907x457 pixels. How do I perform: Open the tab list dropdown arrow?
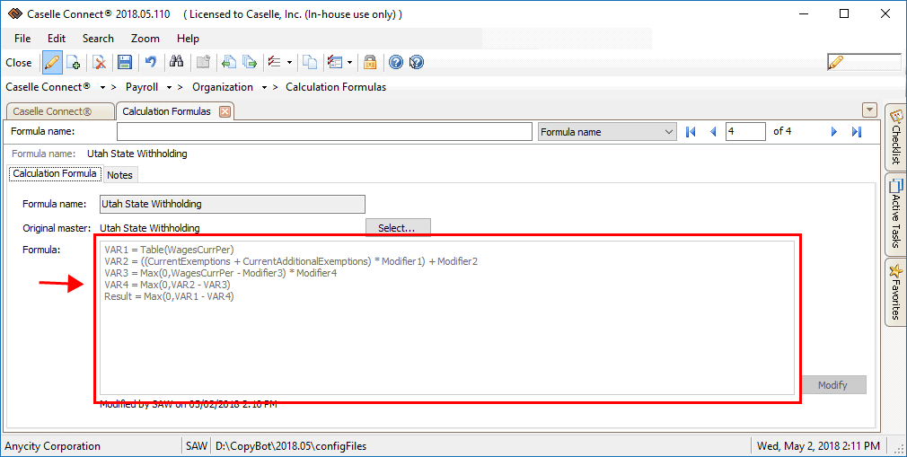pyautogui.click(x=868, y=110)
